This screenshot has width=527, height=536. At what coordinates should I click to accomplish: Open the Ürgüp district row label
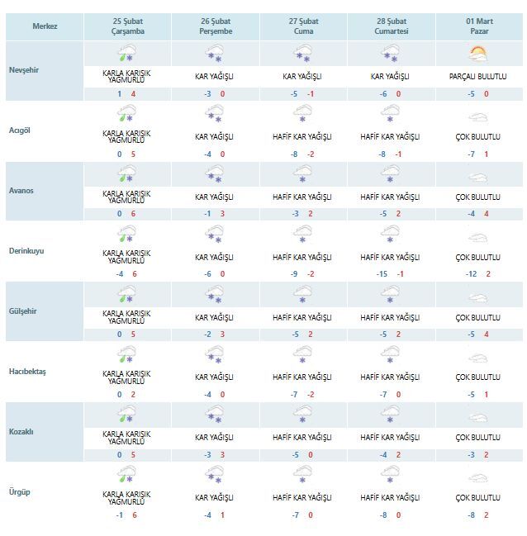[20, 492]
